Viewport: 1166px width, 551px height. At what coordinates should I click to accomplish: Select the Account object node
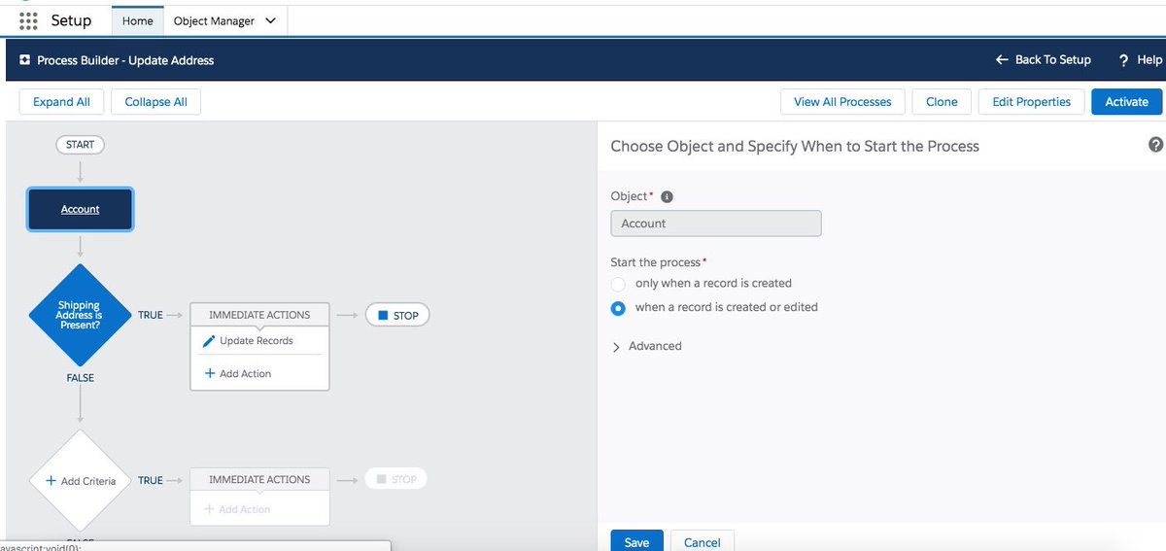click(80, 209)
